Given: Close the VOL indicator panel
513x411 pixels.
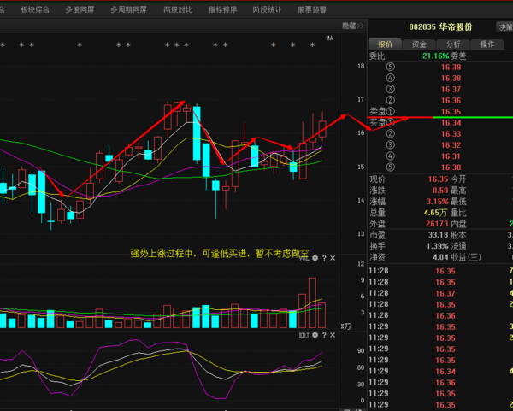Looking at the screenshot, I should 333,257.
